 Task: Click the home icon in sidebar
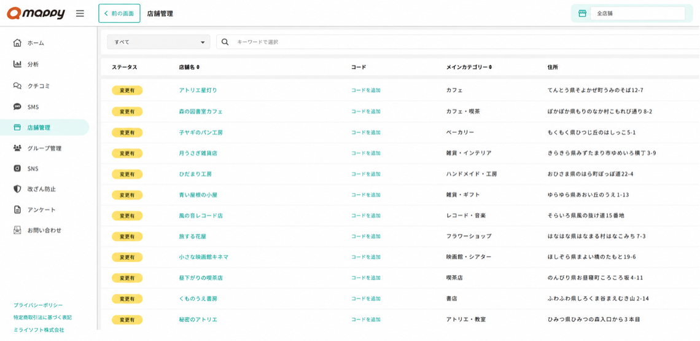17,43
